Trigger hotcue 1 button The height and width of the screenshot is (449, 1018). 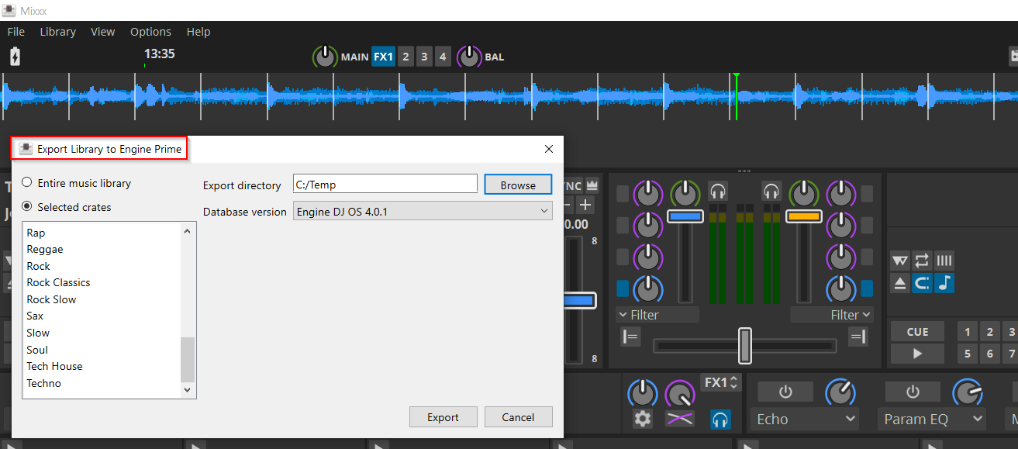[x=967, y=332]
